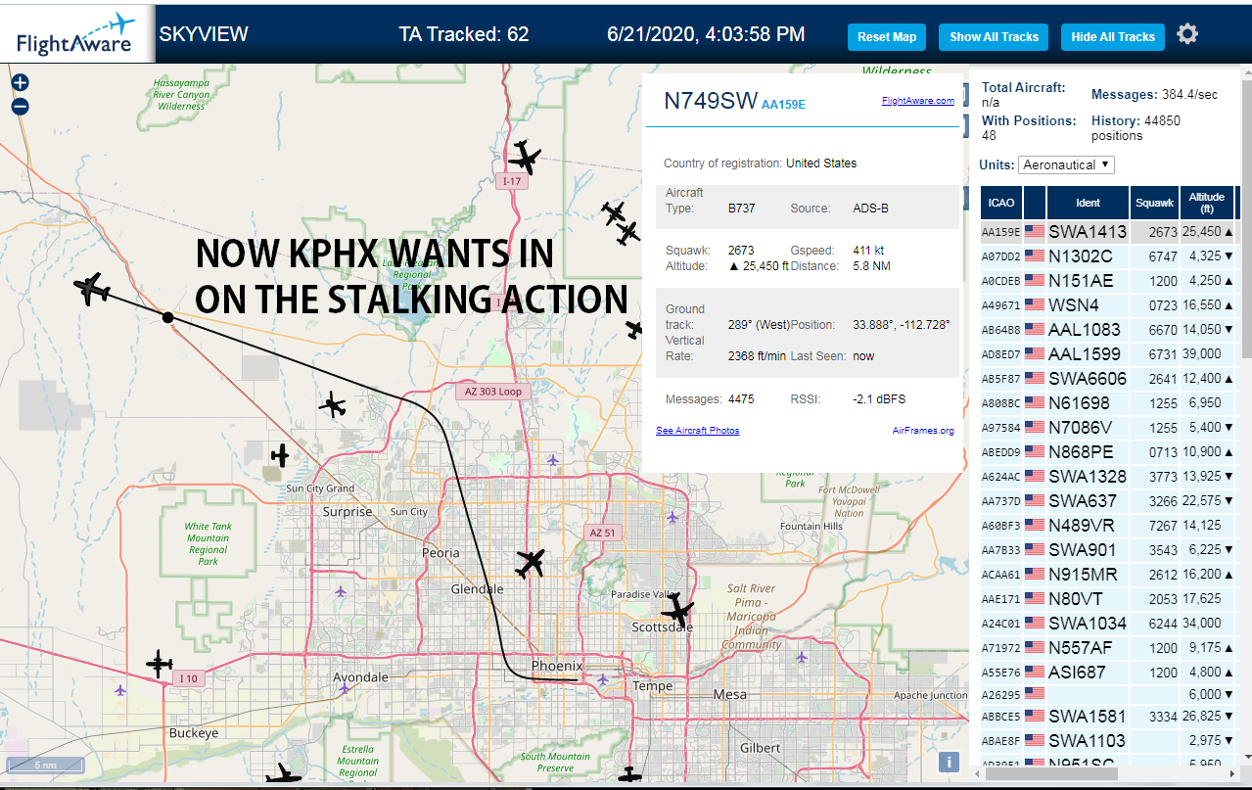Viewport: 1252px width, 790px height.
Task: Sort table by Ident column header
Action: pyautogui.click(x=1088, y=203)
